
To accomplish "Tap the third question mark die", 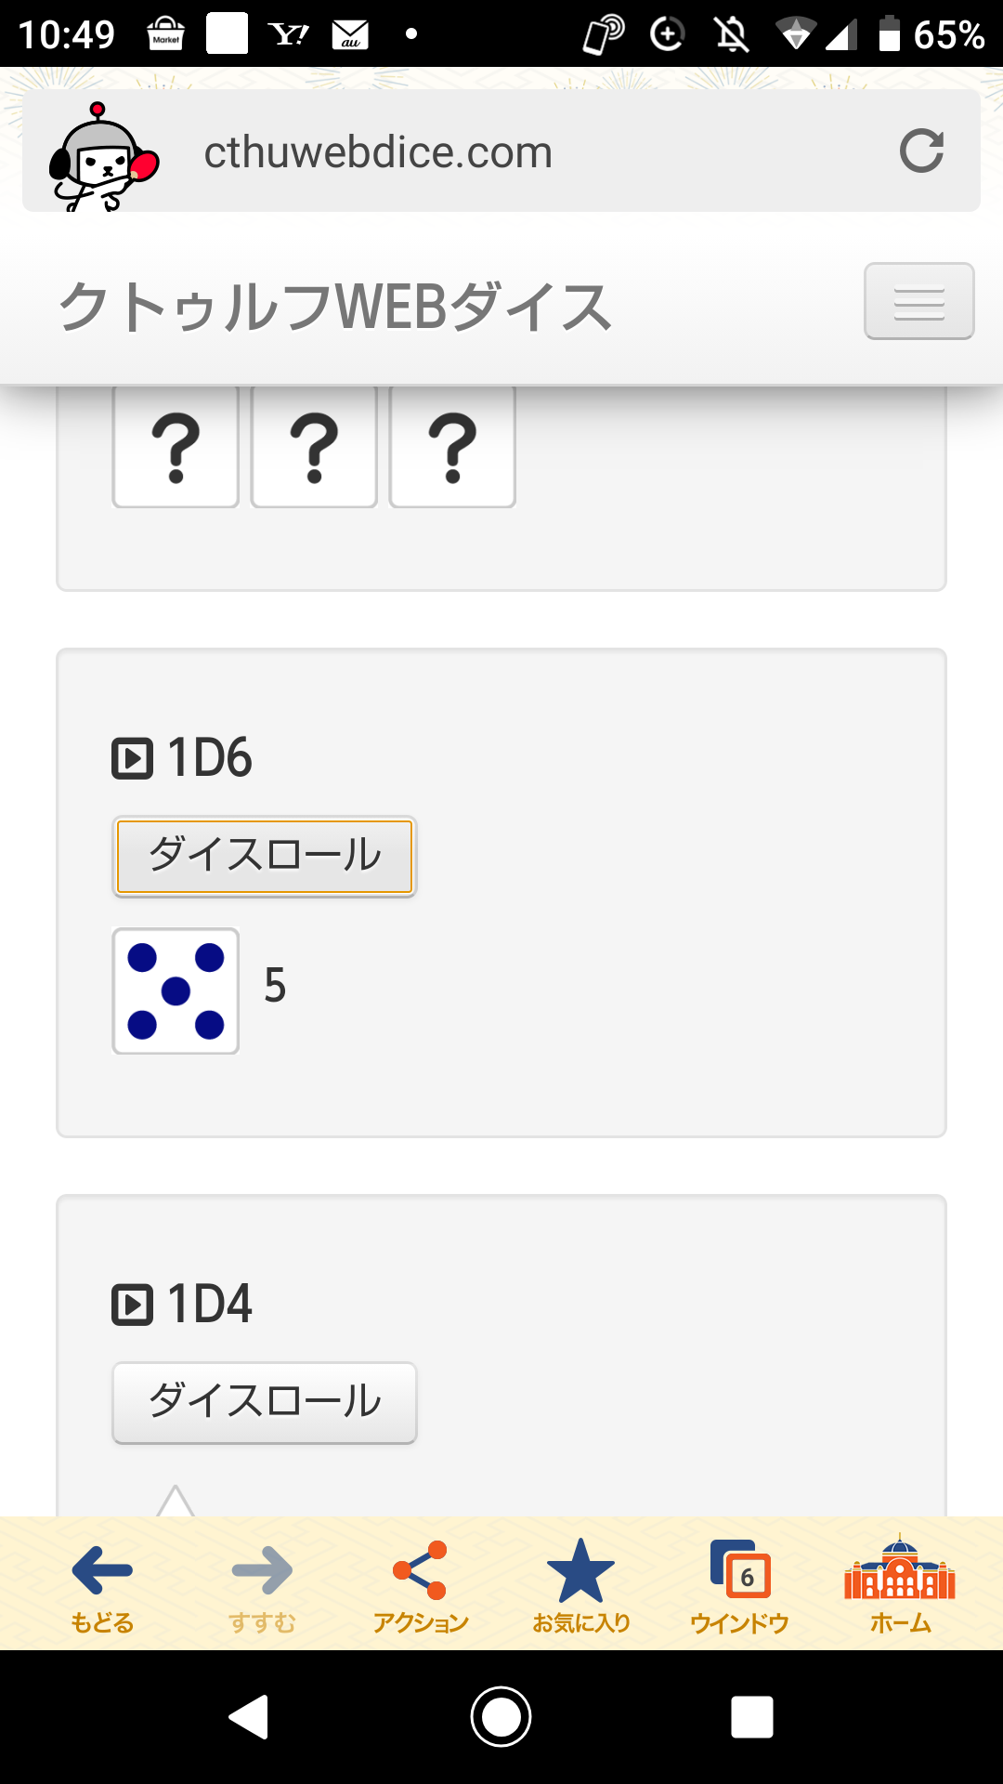I will pyautogui.click(x=452, y=447).
